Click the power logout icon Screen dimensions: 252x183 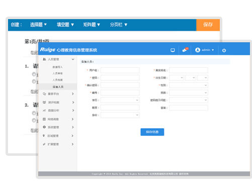point(224,50)
